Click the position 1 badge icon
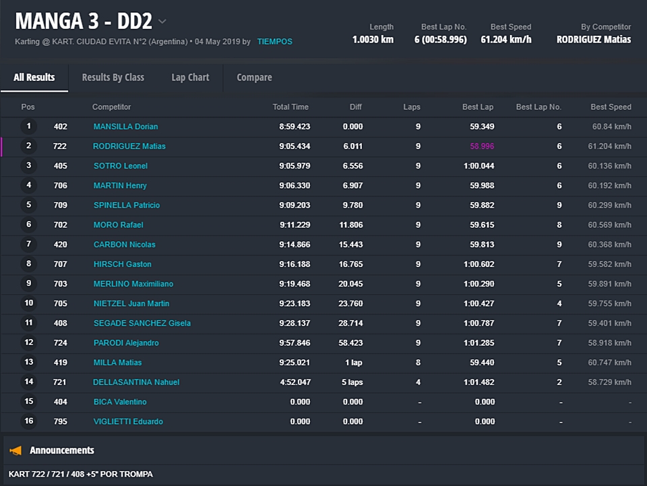The image size is (647, 486). 28,126
